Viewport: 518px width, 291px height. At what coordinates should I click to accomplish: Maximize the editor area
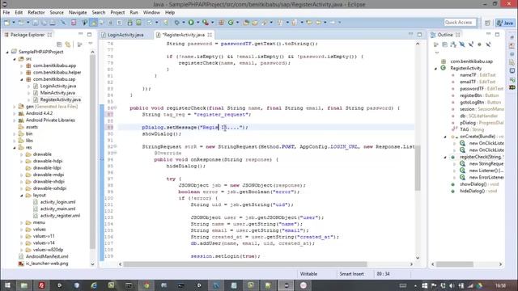pyautogui.click(x=419, y=34)
